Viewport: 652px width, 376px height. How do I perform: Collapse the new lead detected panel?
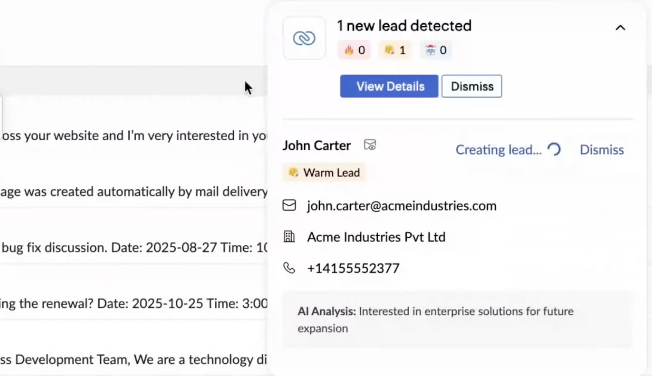click(620, 28)
